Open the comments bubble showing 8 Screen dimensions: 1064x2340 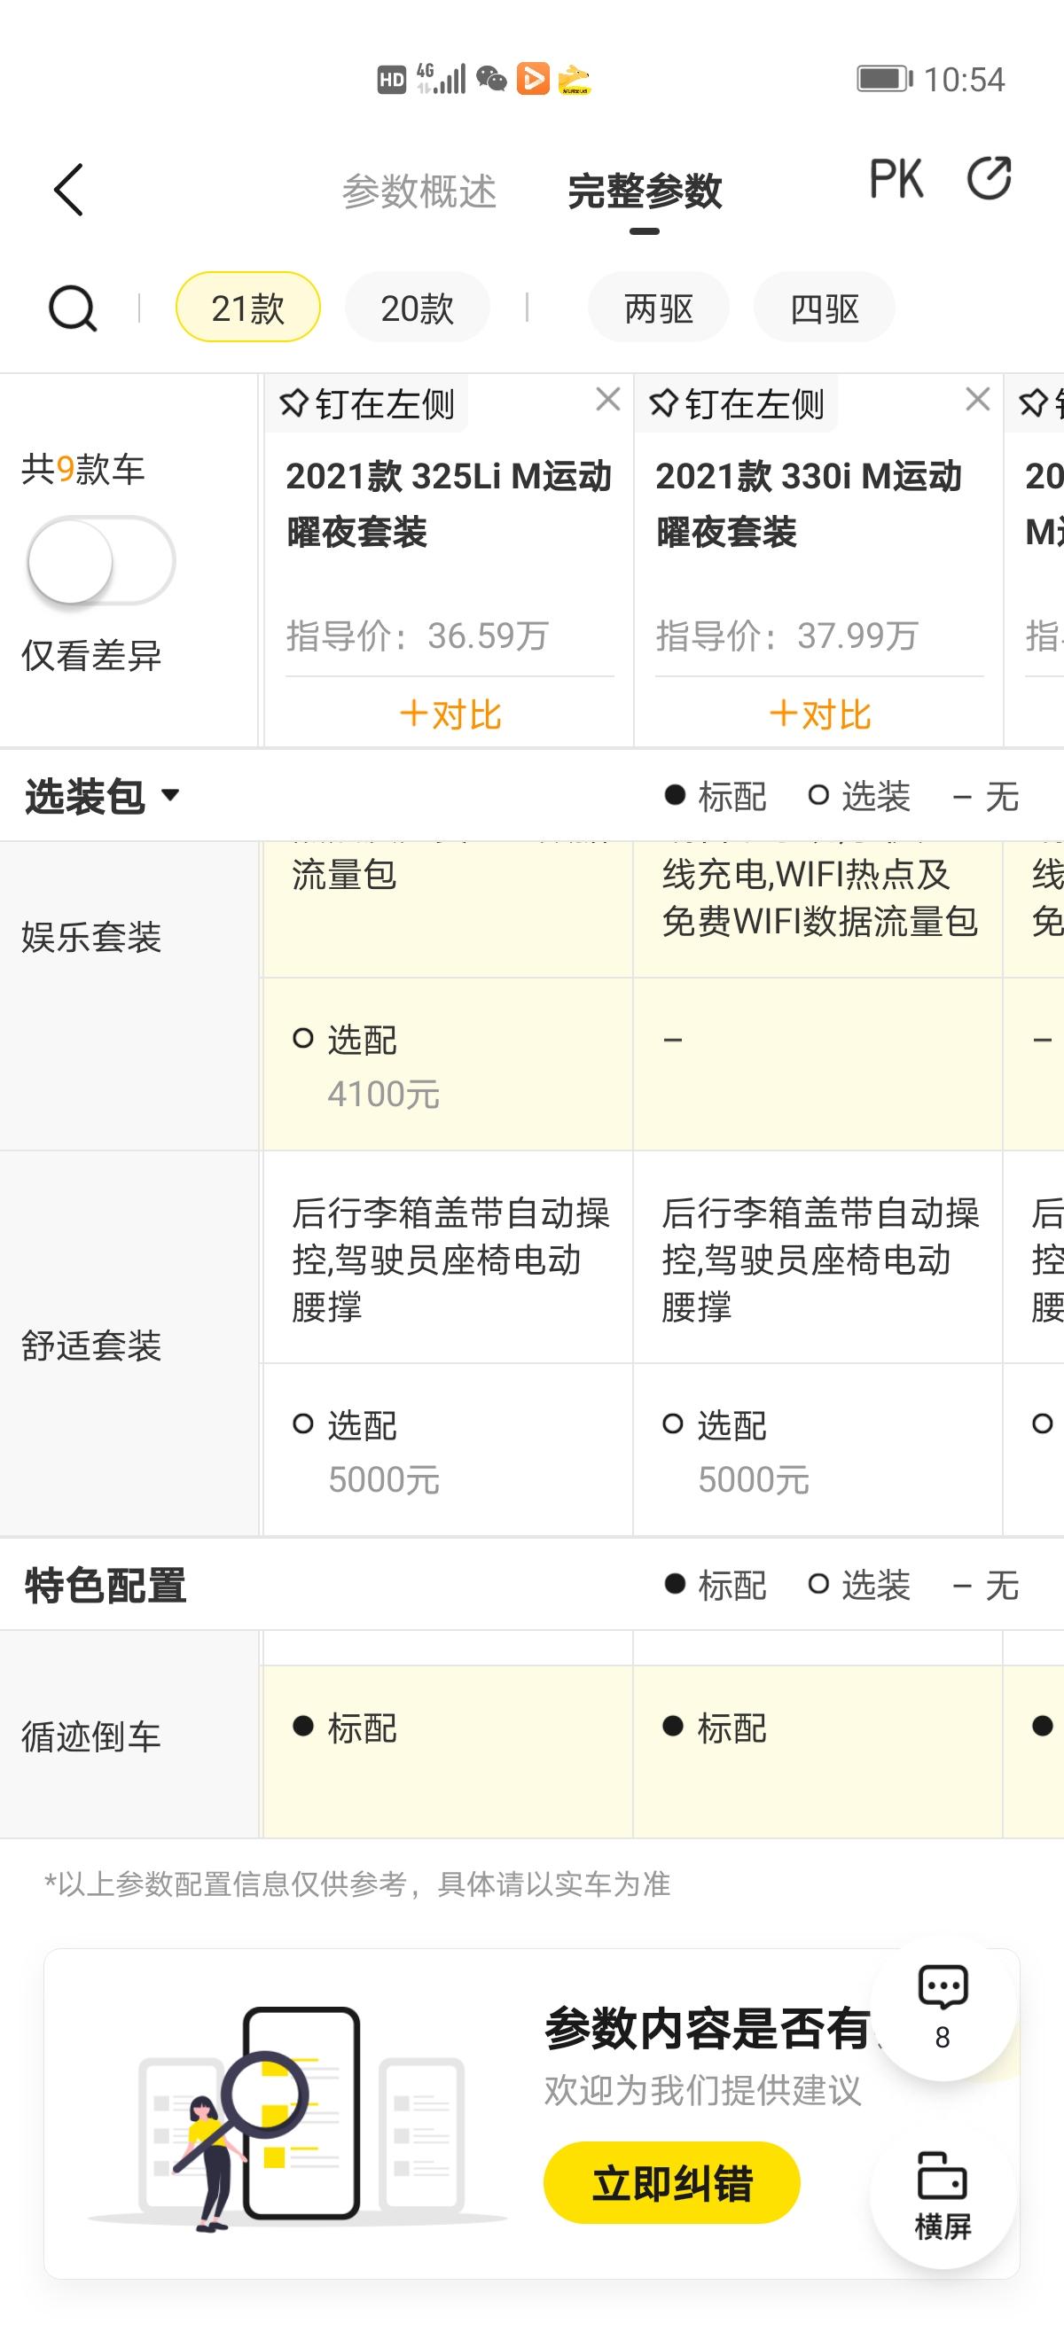click(x=943, y=2008)
